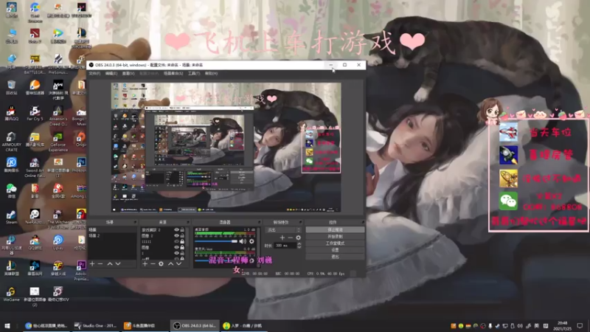Move the source up in the sources list
The width and height of the screenshot is (590, 332).
pyautogui.click(x=170, y=264)
